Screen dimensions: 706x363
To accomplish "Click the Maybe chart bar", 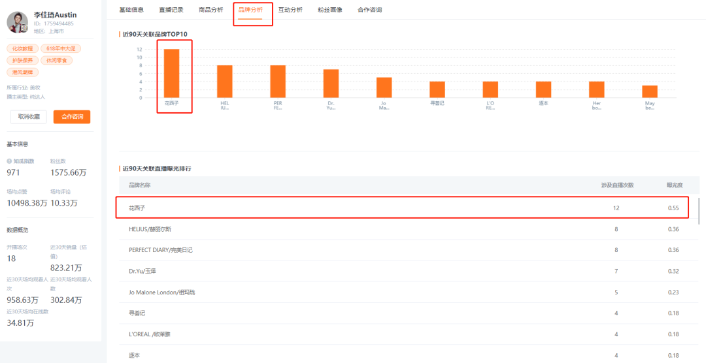I will (x=650, y=92).
